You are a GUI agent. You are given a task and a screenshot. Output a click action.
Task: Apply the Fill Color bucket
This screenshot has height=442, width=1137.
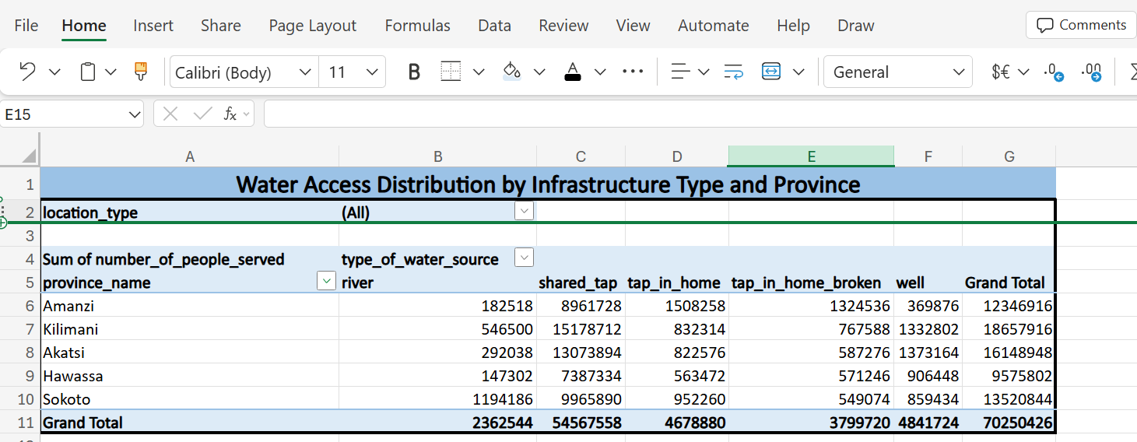point(511,72)
